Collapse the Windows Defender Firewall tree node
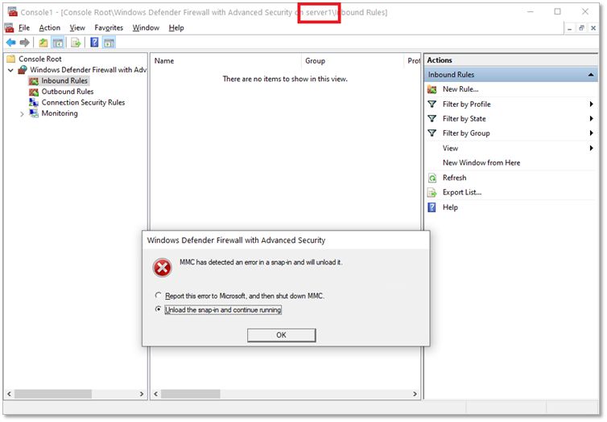The width and height of the screenshot is (607, 422). click(10, 70)
